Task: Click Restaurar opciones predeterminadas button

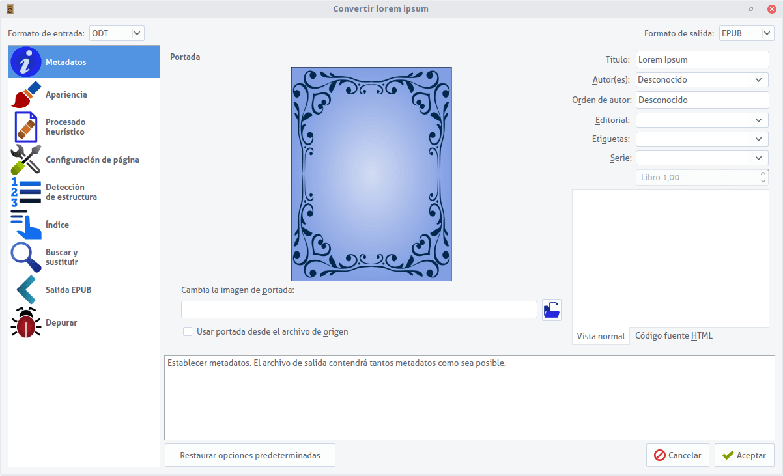Action: coord(250,455)
